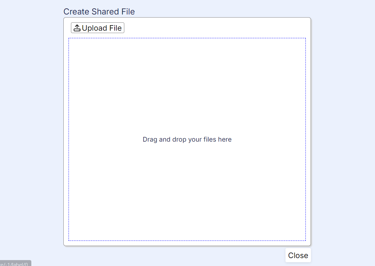The height and width of the screenshot is (266, 375).
Task: Click empty area below the drop text
Action: click(x=187, y=193)
